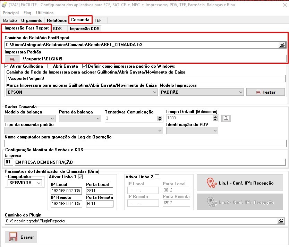Open the Impressão KDS sub-tab
Viewport: 289px width, 247px height.
[84, 28]
